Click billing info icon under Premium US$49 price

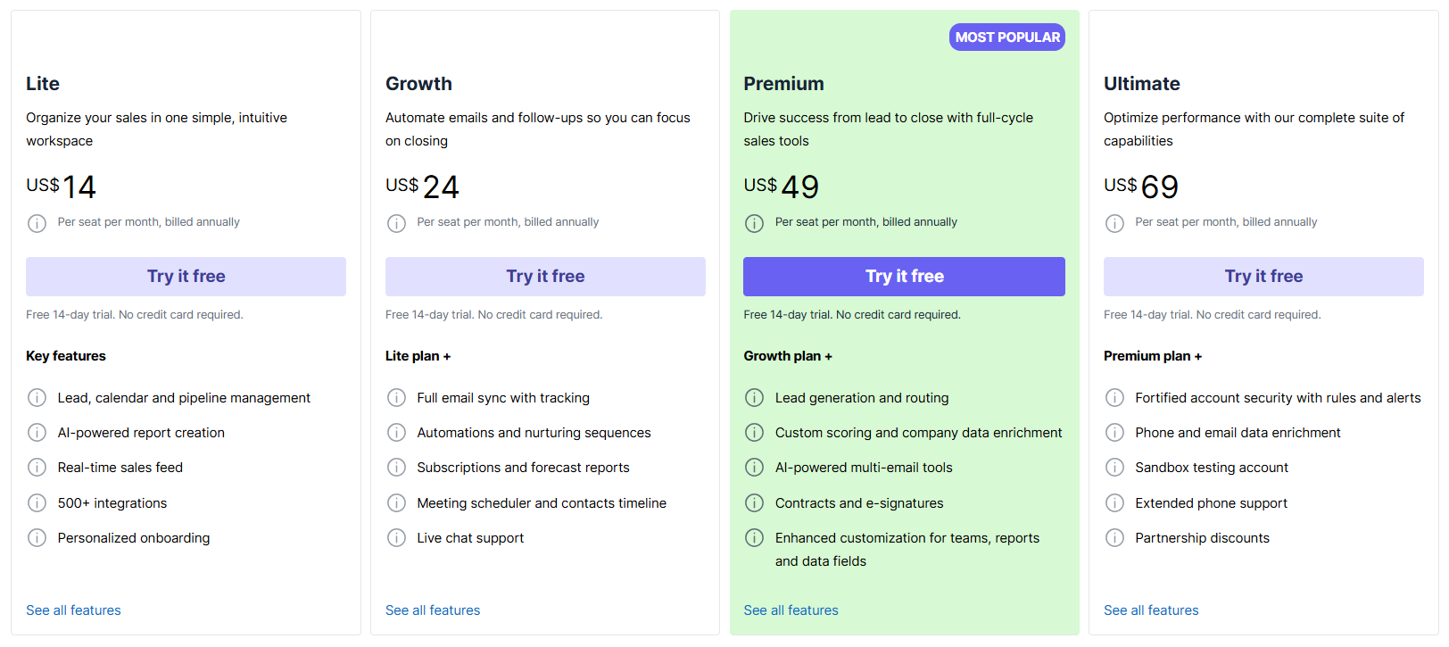754,223
